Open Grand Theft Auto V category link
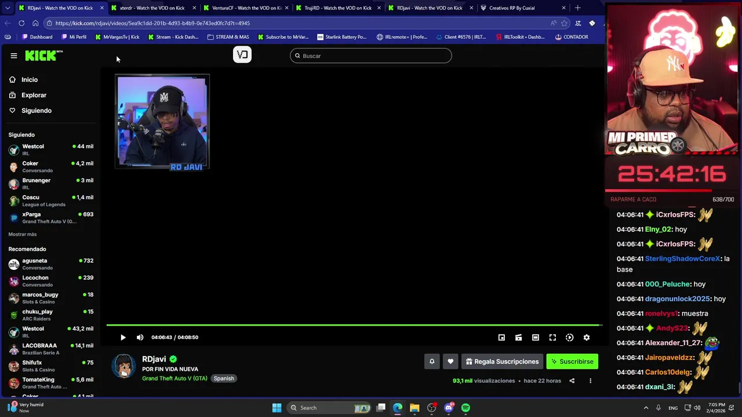This screenshot has width=742, height=417. point(174,378)
